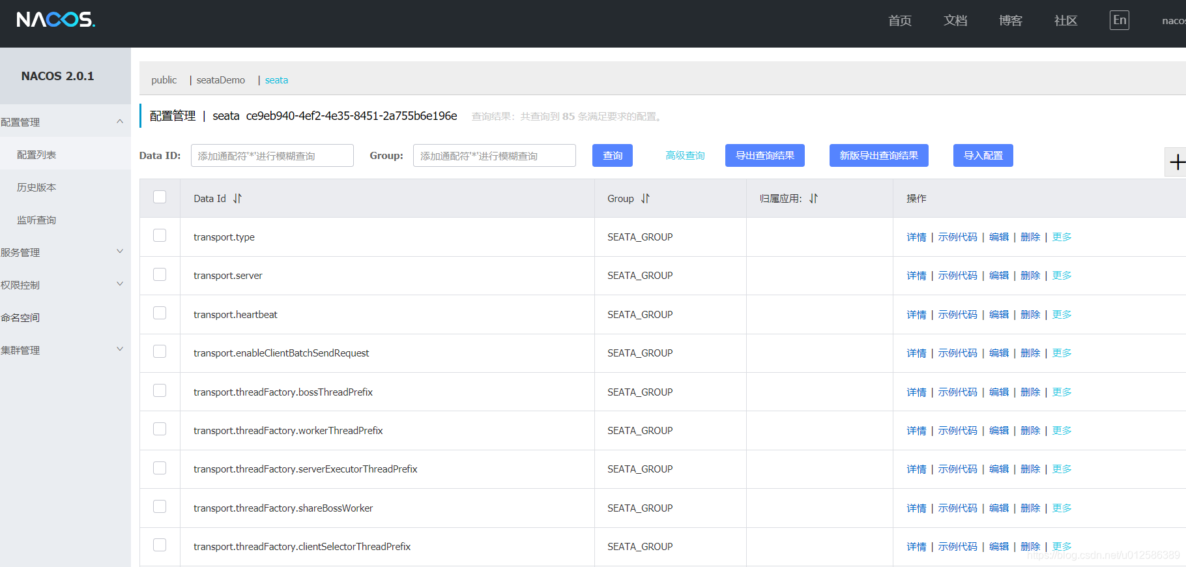
Task: Open 文档 in top navigation
Action: 955,21
